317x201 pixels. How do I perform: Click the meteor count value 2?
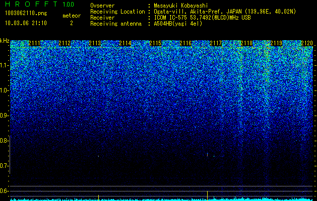point(72,23)
